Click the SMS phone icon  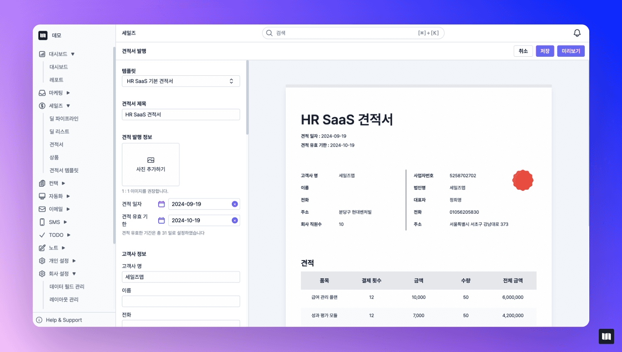(42, 222)
